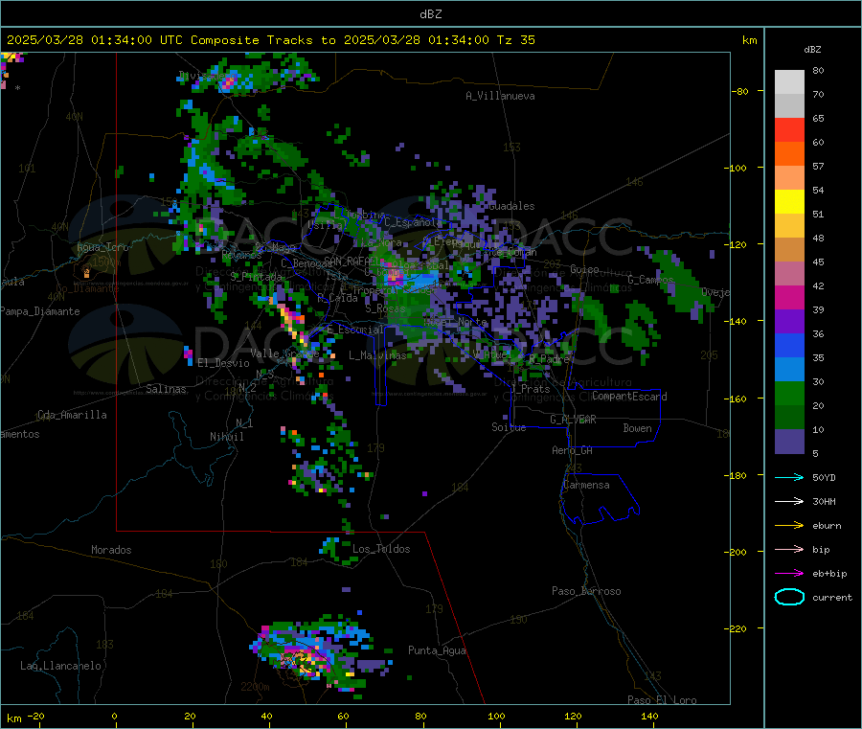Click the El_Desvio map label
This screenshot has width=862, height=729.
coord(223,363)
